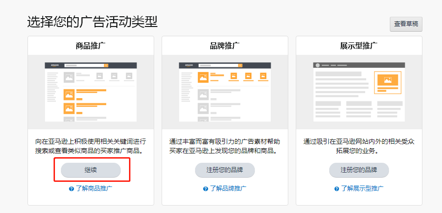Click the 选择您的广告活动类型 page heading

[x=92, y=21]
